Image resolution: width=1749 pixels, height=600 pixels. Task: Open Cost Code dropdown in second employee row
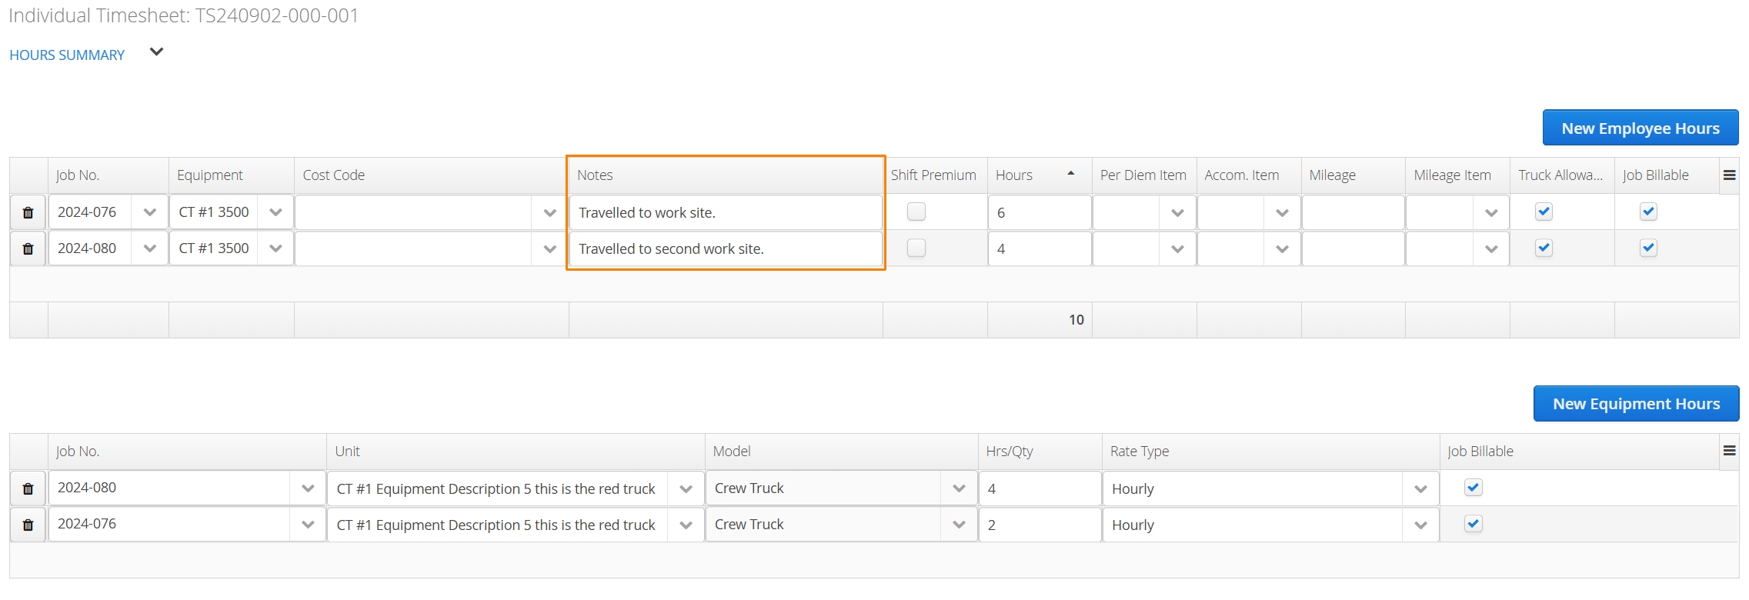(x=549, y=248)
